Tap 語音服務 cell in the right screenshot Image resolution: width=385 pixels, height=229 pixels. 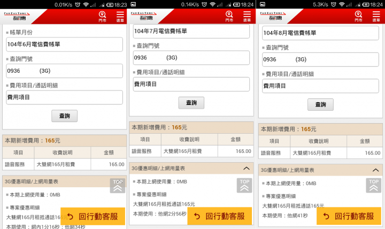tap(274, 153)
